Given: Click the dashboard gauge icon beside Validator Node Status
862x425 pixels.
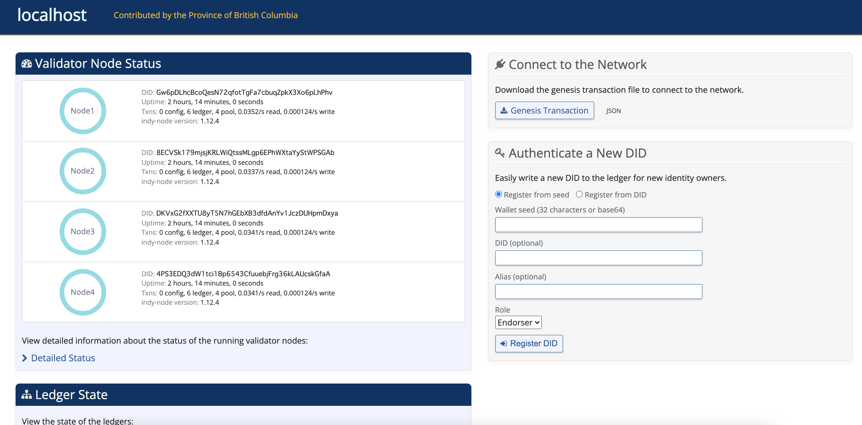Looking at the screenshot, I should point(26,64).
